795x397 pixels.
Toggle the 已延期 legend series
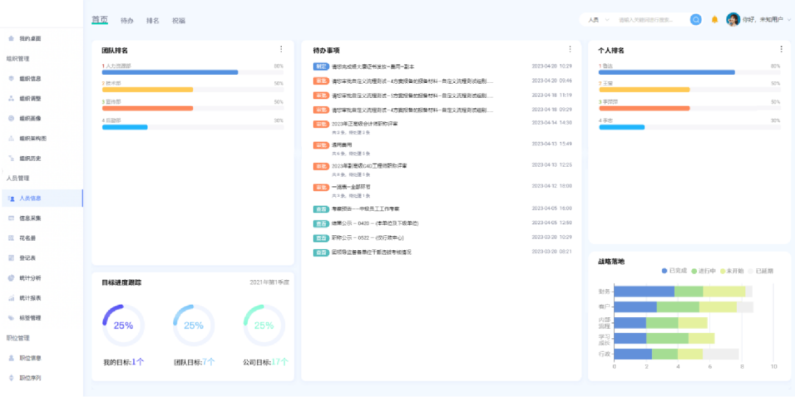coord(760,271)
